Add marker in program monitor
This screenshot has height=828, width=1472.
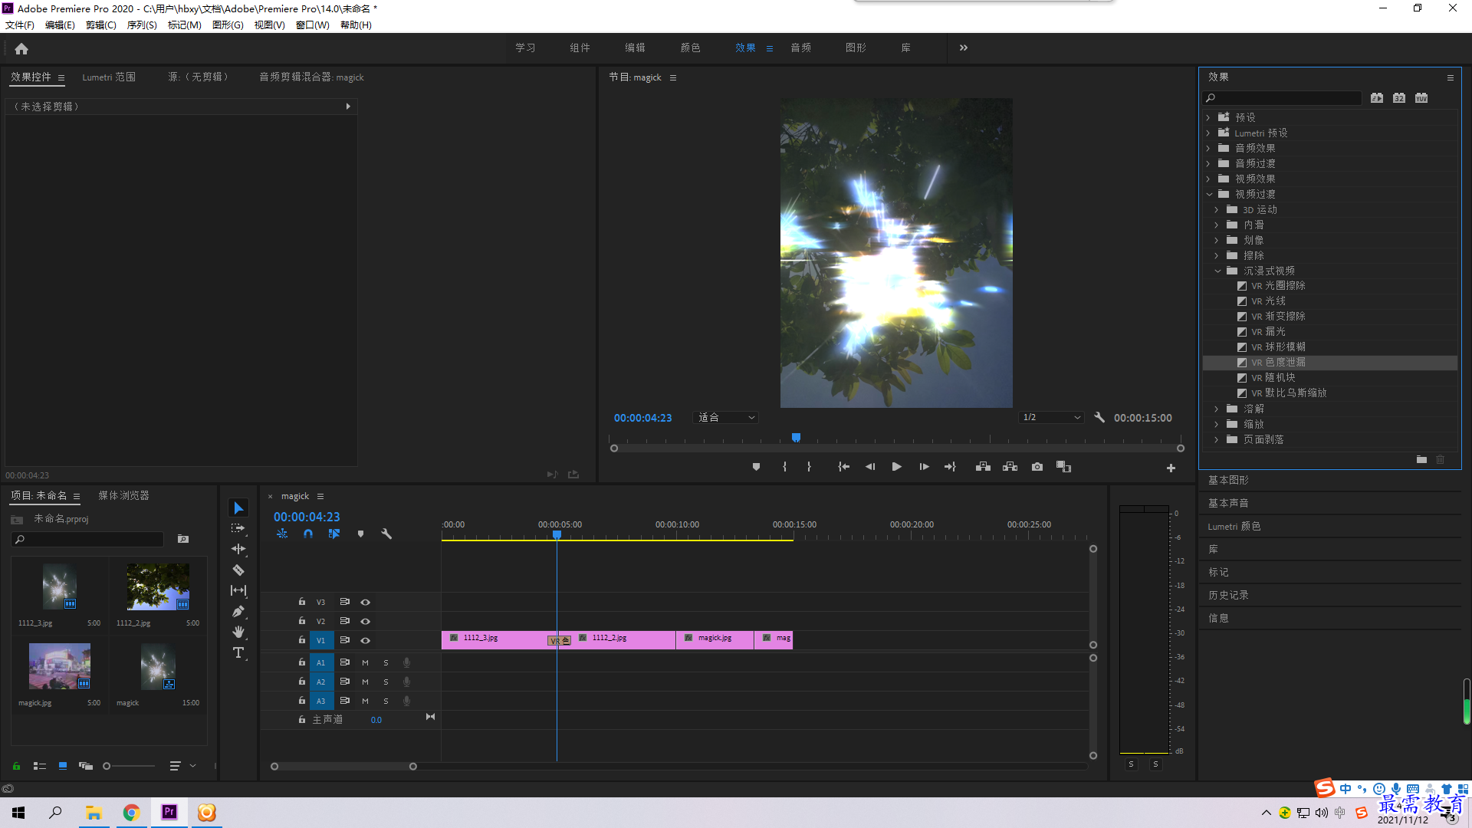click(x=756, y=467)
